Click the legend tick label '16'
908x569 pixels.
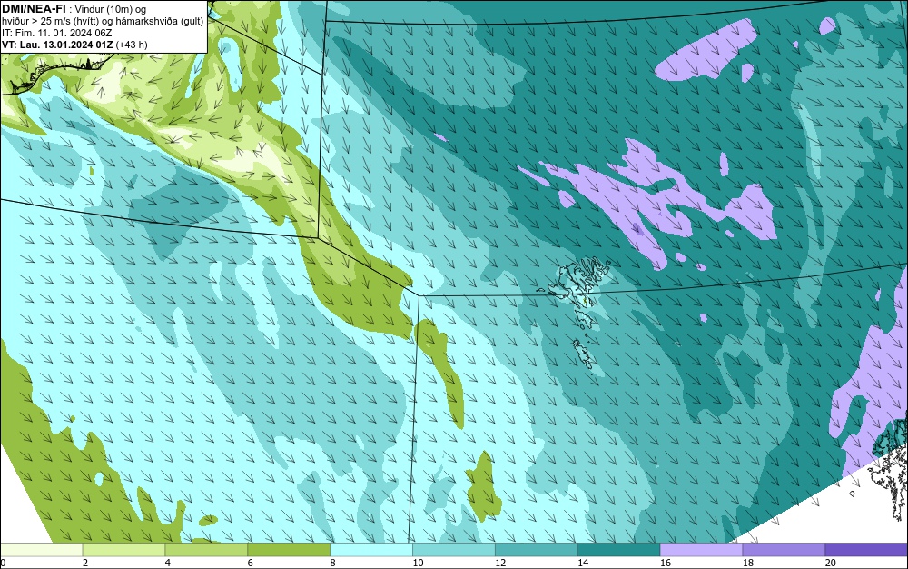click(666, 563)
